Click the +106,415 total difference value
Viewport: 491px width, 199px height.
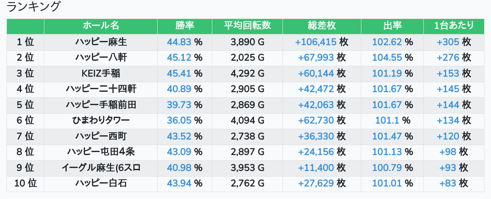pyautogui.click(x=316, y=42)
